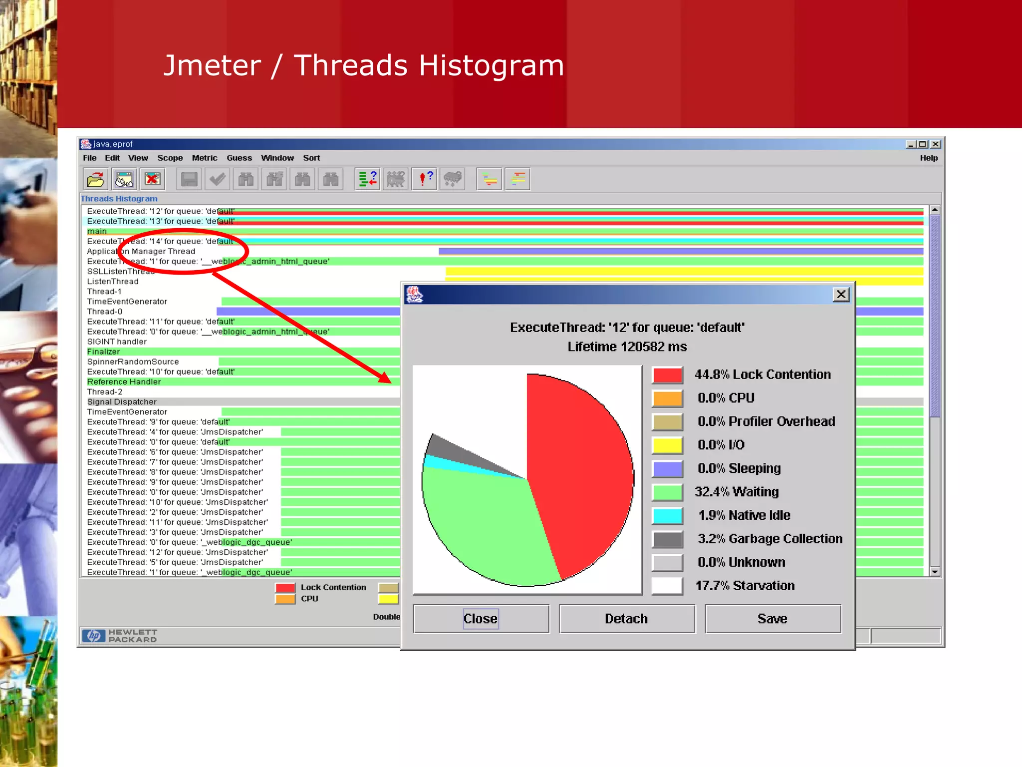Click the histogram vertical scrollbar thumb
Screen dimensions: 1022x767
coord(935,316)
